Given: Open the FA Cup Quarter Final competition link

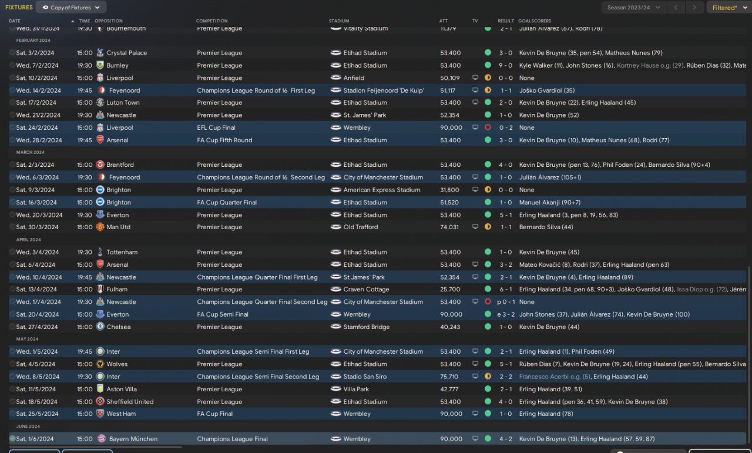Looking at the screenshot, I should click(x=227, y=203).
